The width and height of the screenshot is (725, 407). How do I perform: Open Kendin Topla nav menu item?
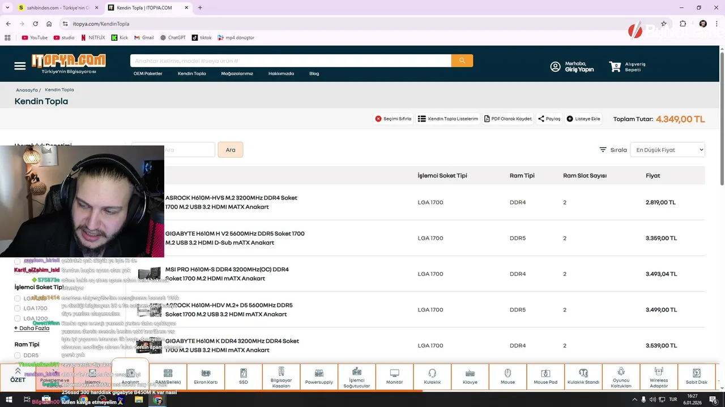[x=191, y=73]
